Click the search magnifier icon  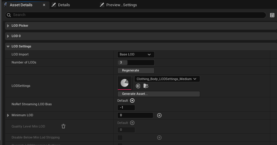9,15
